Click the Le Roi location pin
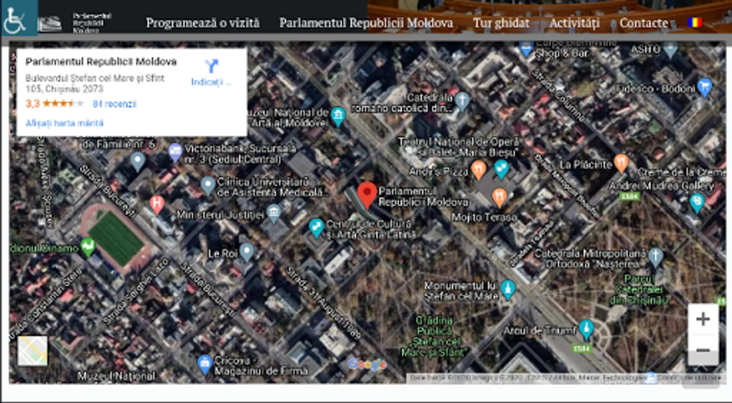 (246, 252)
